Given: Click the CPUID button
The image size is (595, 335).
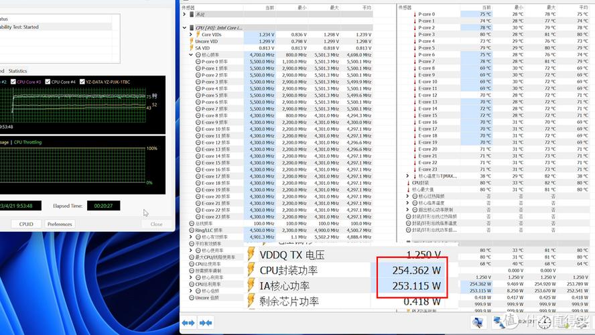Looking at the screenshot, I should [26, 224].
